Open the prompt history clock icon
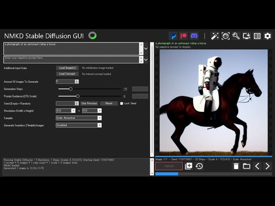Viewport: 275px width, 206px height. [199, 166]
